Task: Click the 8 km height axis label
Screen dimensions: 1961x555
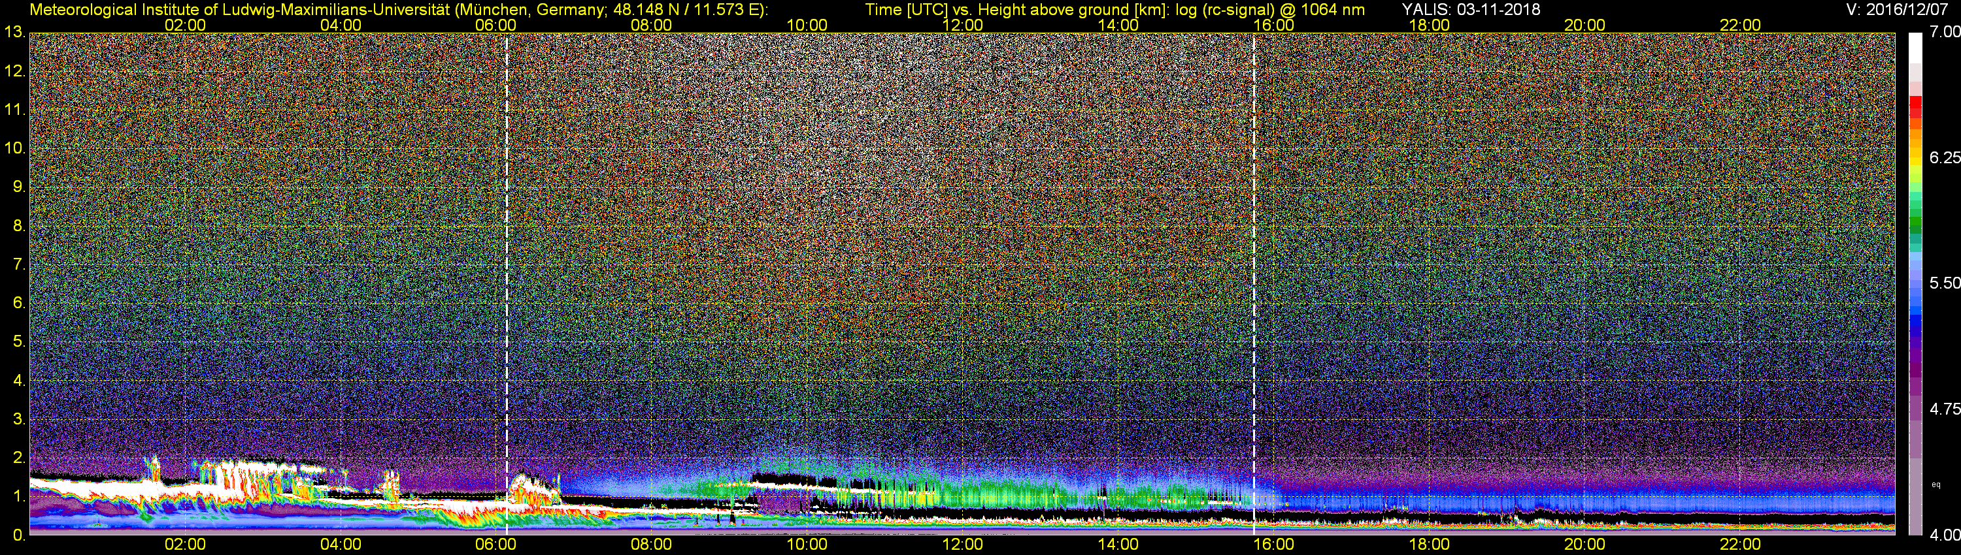Action: (19, 226)
